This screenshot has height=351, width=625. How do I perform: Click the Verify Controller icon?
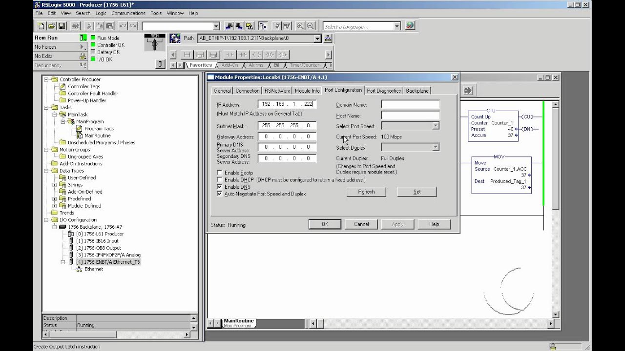pos(287,26)
